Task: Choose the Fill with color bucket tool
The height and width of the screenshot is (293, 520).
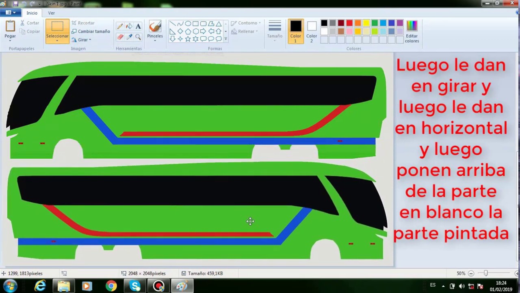Action: click(x=129, y=26)
